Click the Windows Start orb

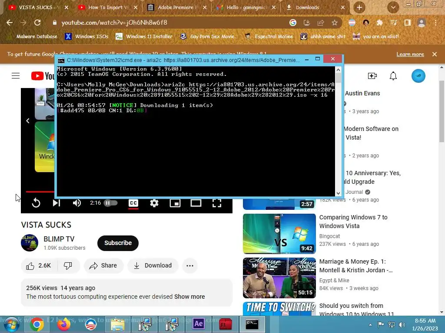(12, 324)
